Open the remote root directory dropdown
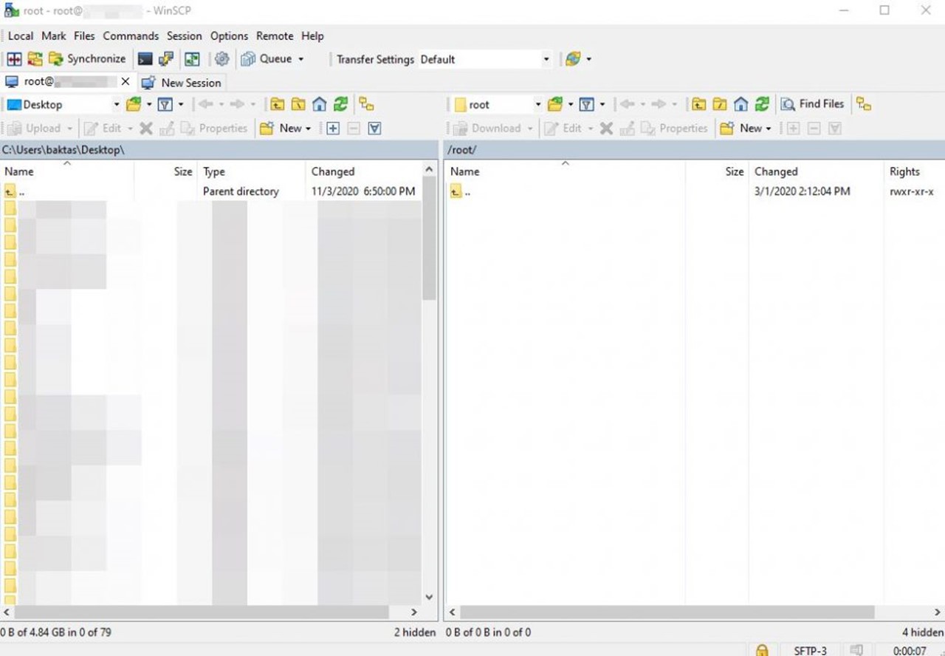 click(497, 104)
